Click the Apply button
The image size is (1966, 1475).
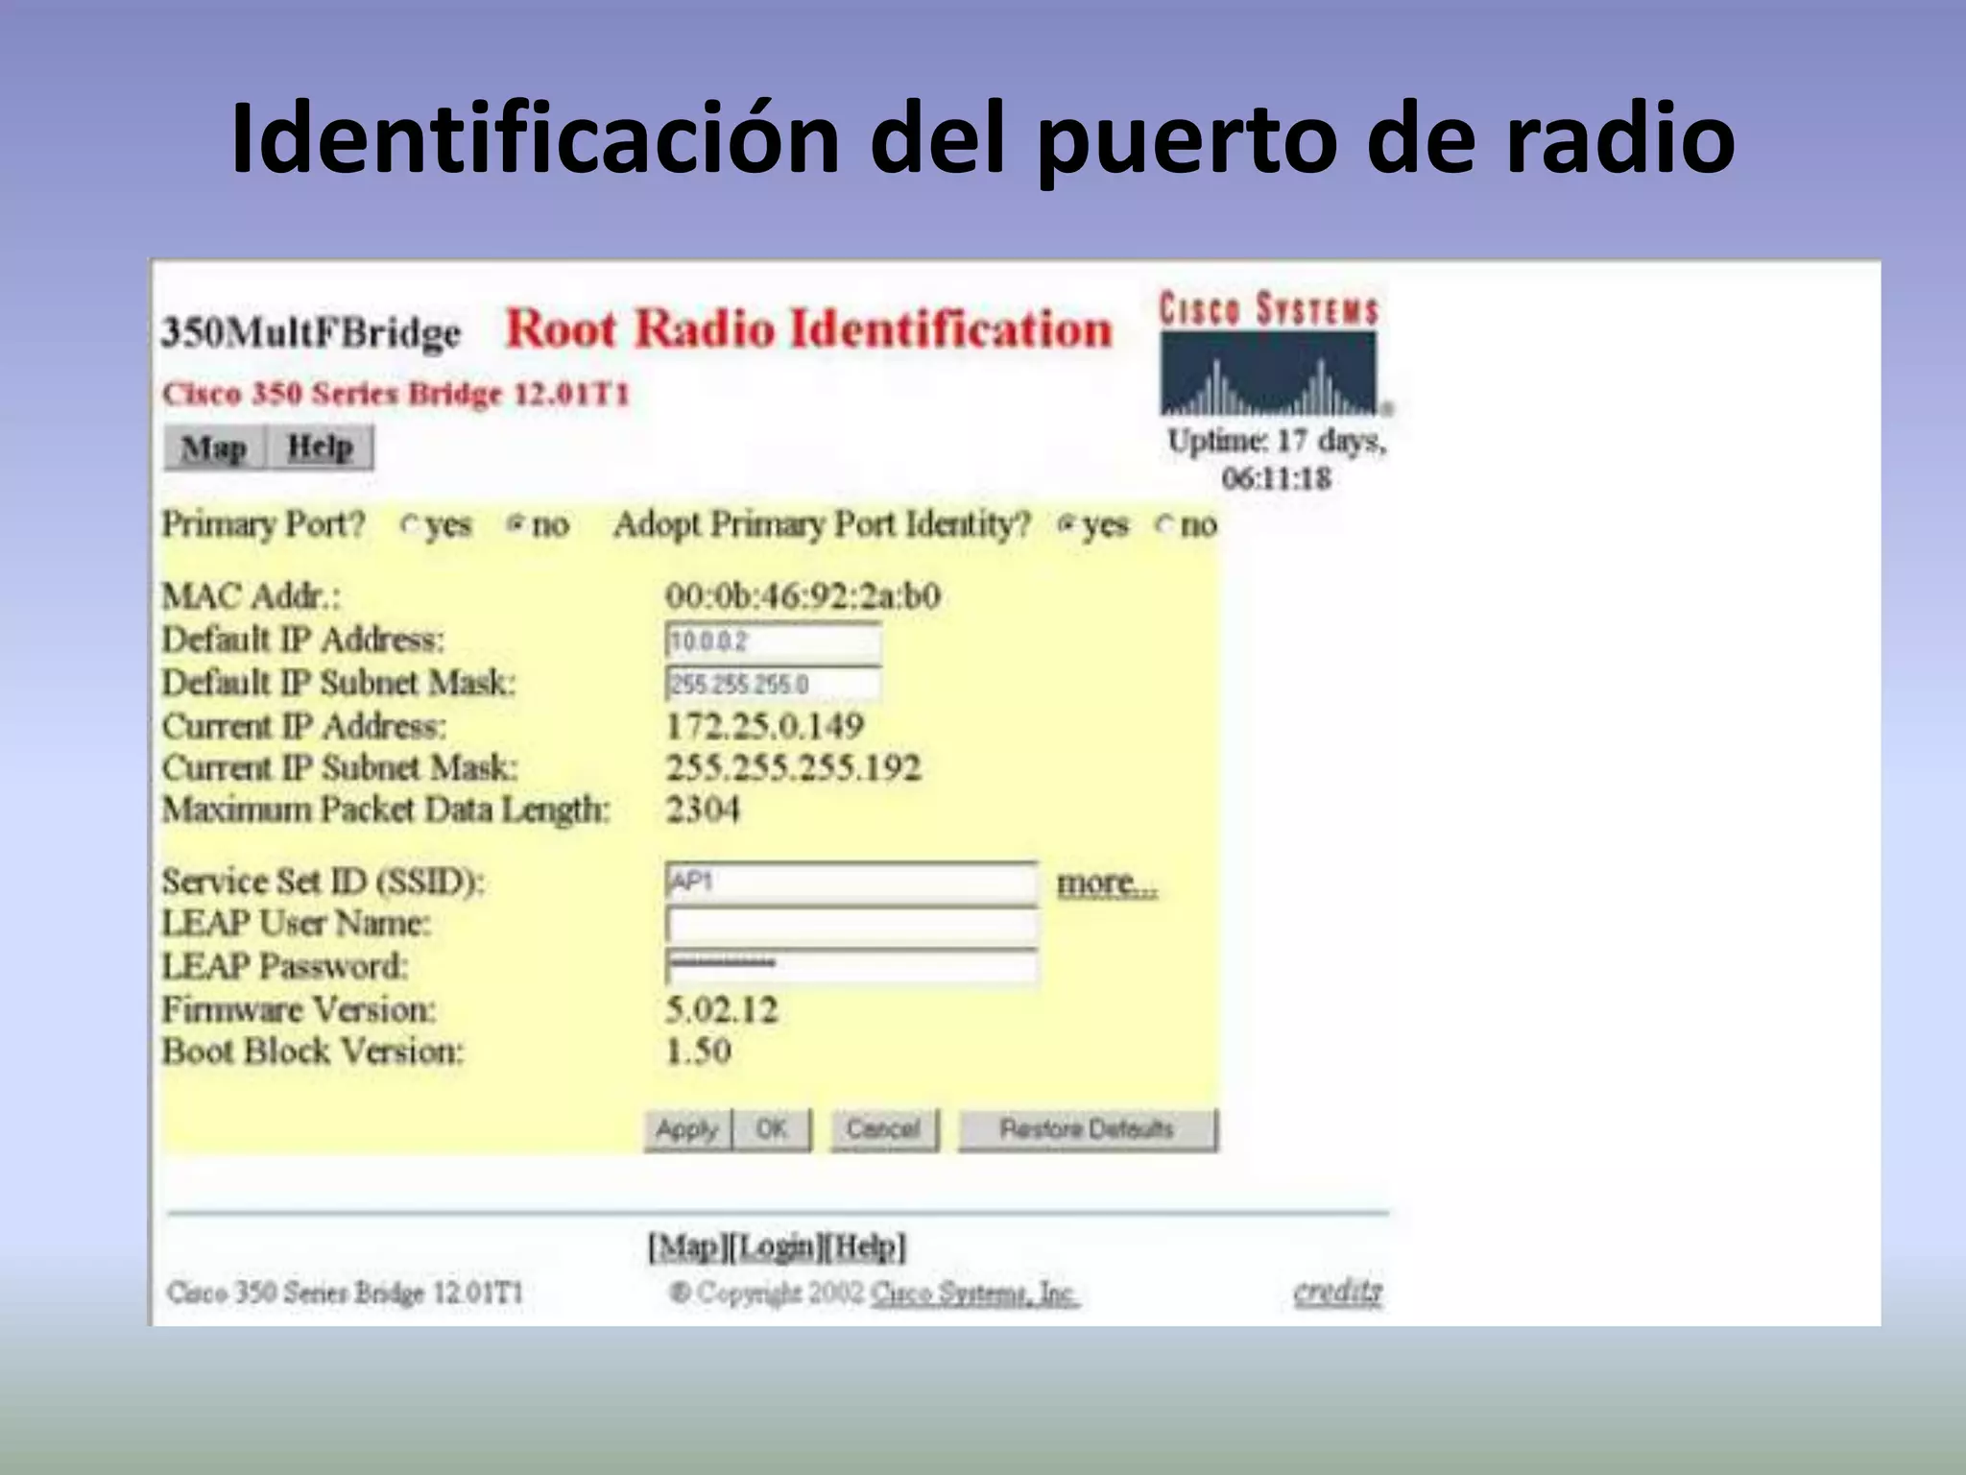[687, 1129]
